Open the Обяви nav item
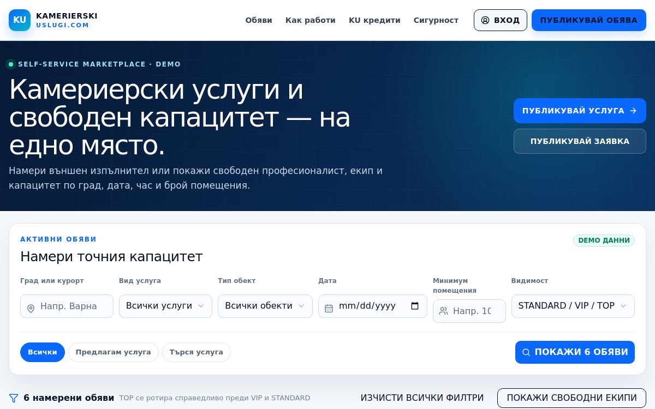Image resolution: width=655 pixels, height=409 pixels. [x=259, y=20]
